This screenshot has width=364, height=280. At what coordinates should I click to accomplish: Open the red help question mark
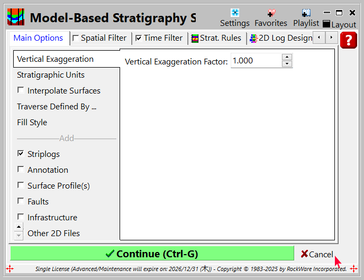(x=349, y=41)
